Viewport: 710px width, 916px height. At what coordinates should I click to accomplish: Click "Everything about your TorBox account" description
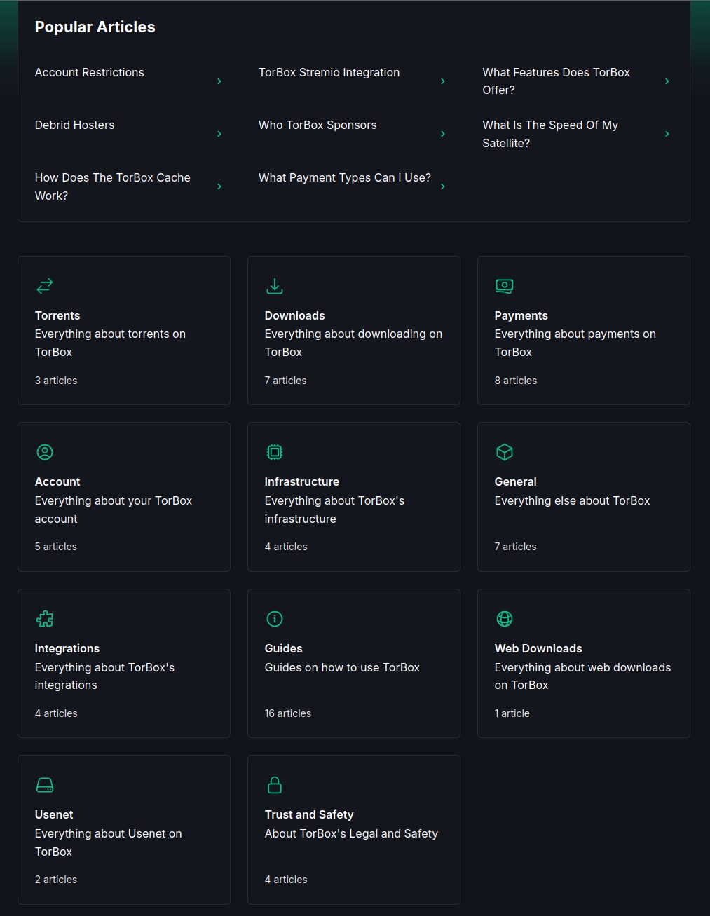tap(114, 510)
